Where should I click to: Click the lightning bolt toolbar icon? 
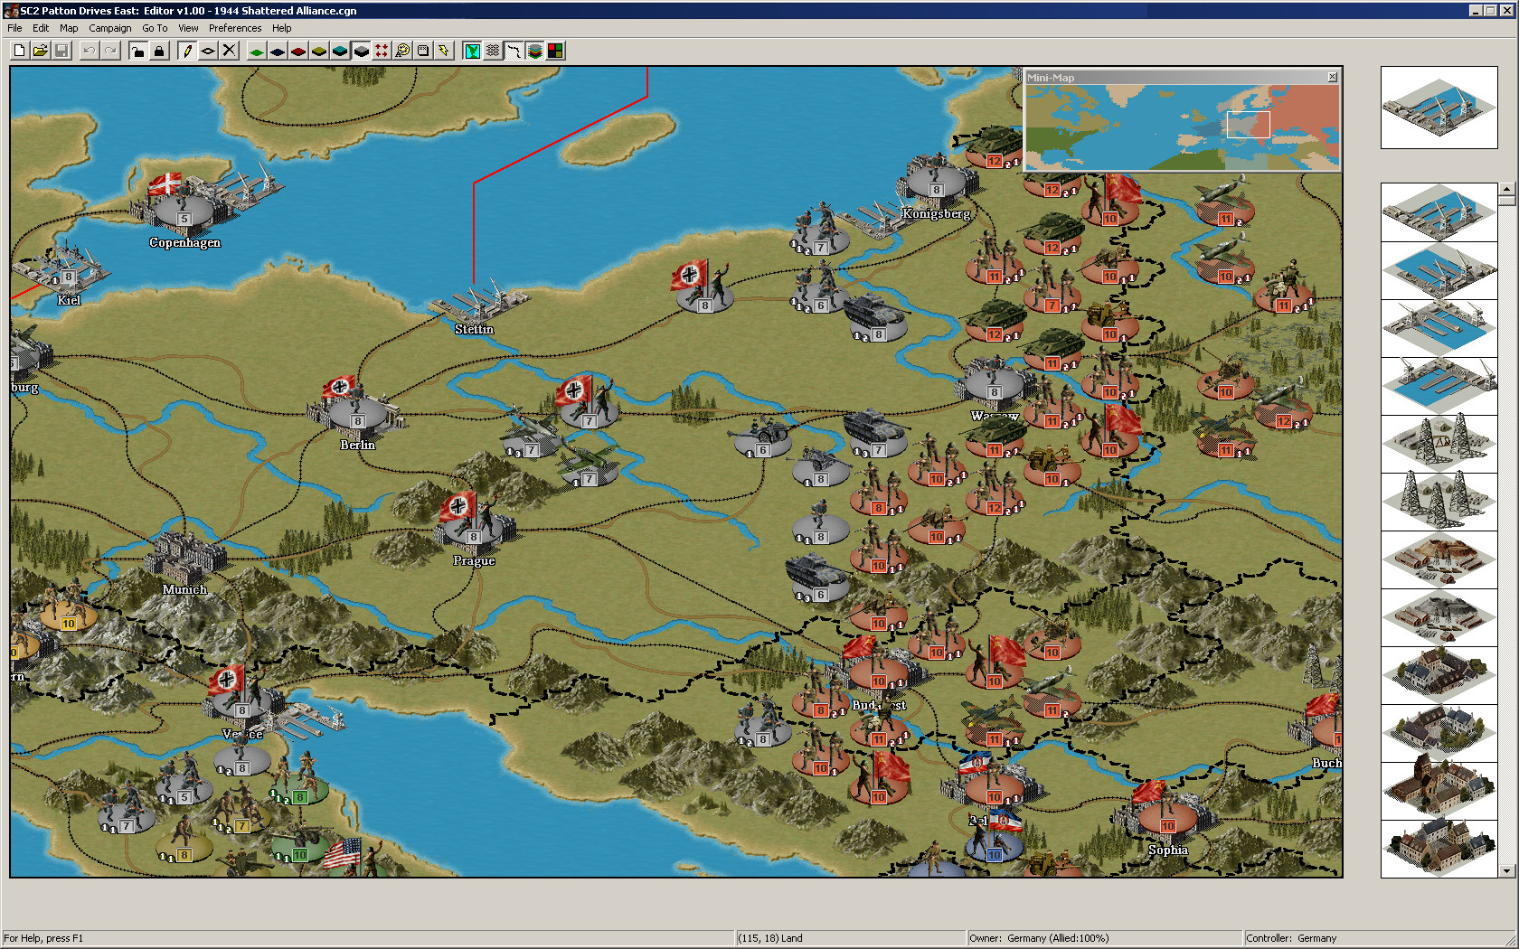pyautogui.click(x=443, y=51)
